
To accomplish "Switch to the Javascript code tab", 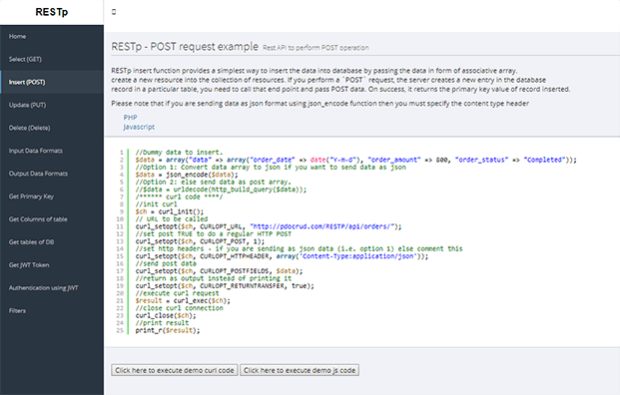I will [139, 127].
